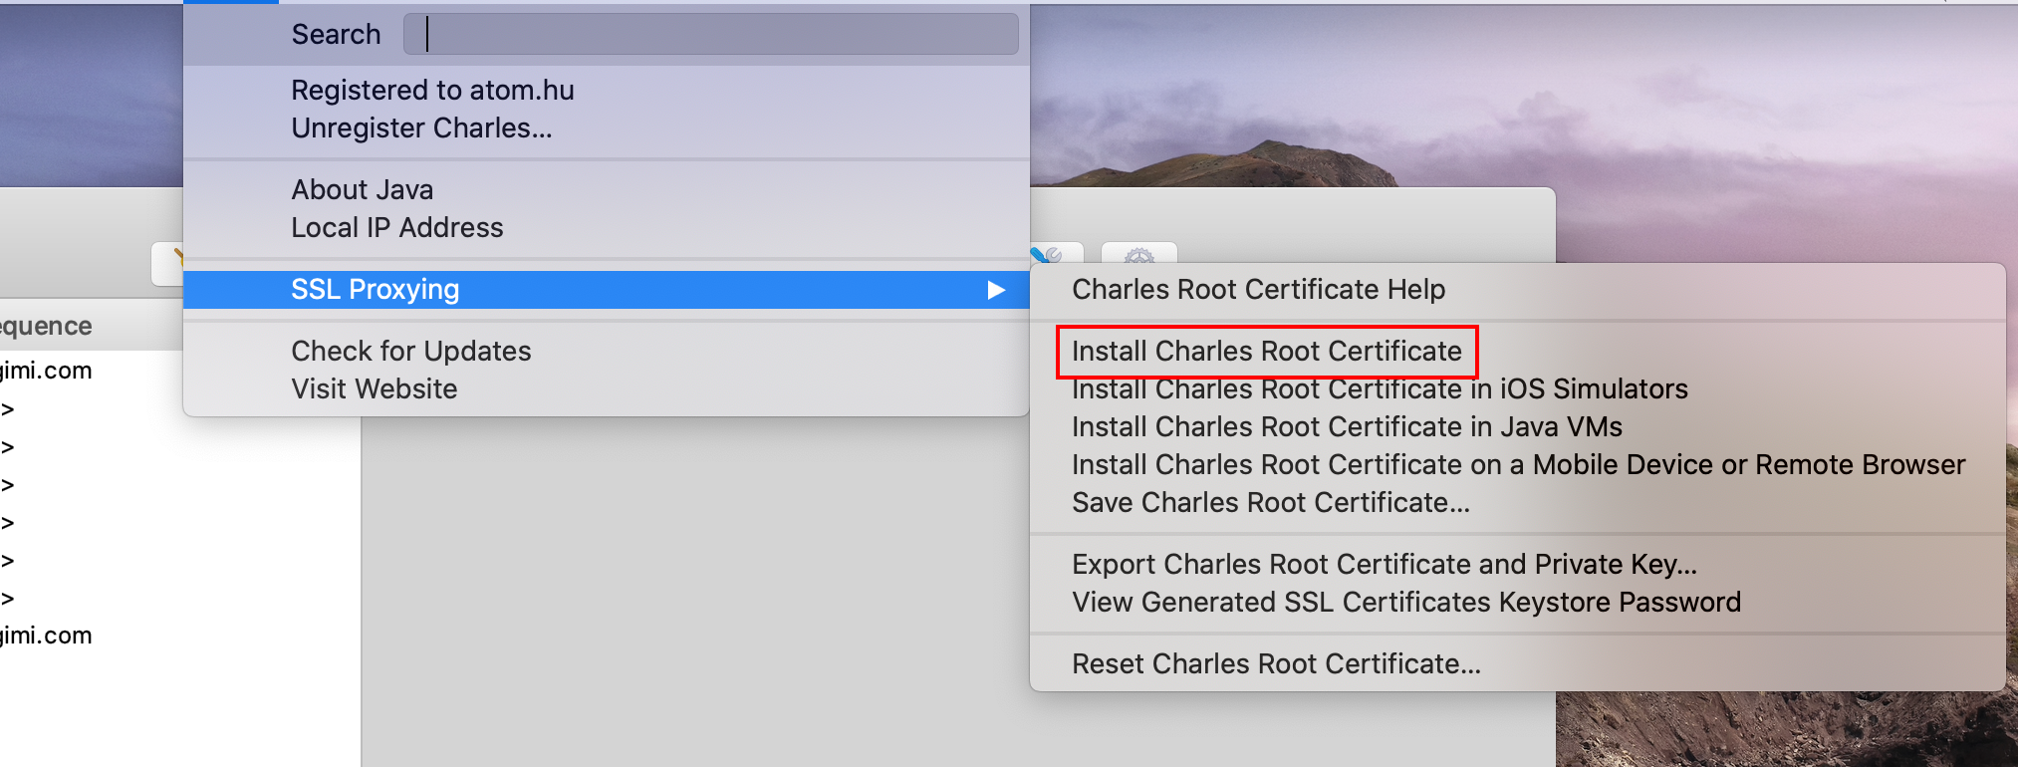2018x767 pixels.
Task: Click the Help menu search field
Action: pyautogui.click(x=710, y=34)
